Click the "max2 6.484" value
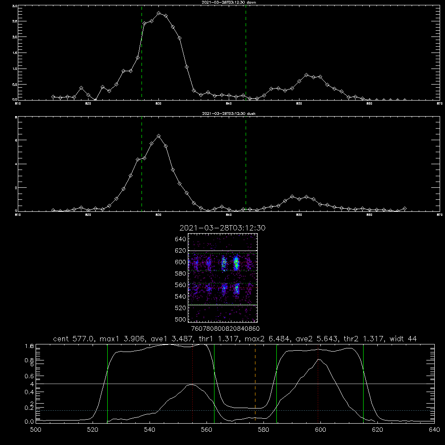 tap(267, 339)
